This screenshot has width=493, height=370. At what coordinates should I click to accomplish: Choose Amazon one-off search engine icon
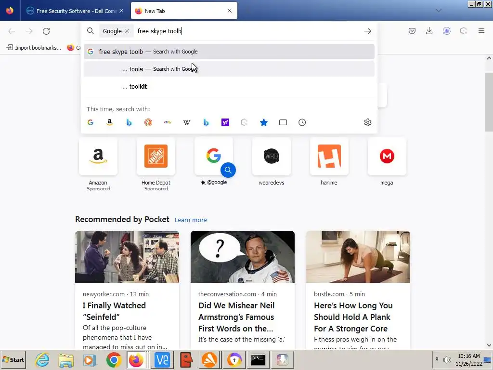(x=110, y=122)
